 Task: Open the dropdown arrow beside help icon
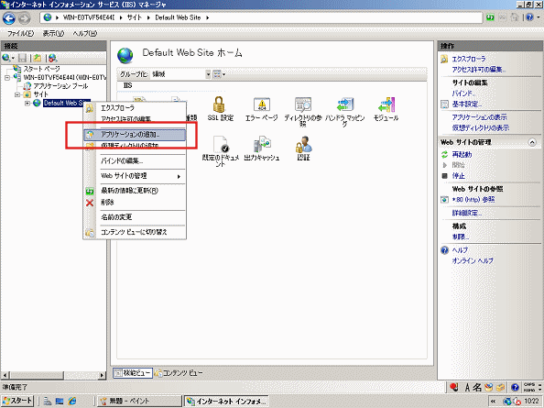tap(539, 17)
